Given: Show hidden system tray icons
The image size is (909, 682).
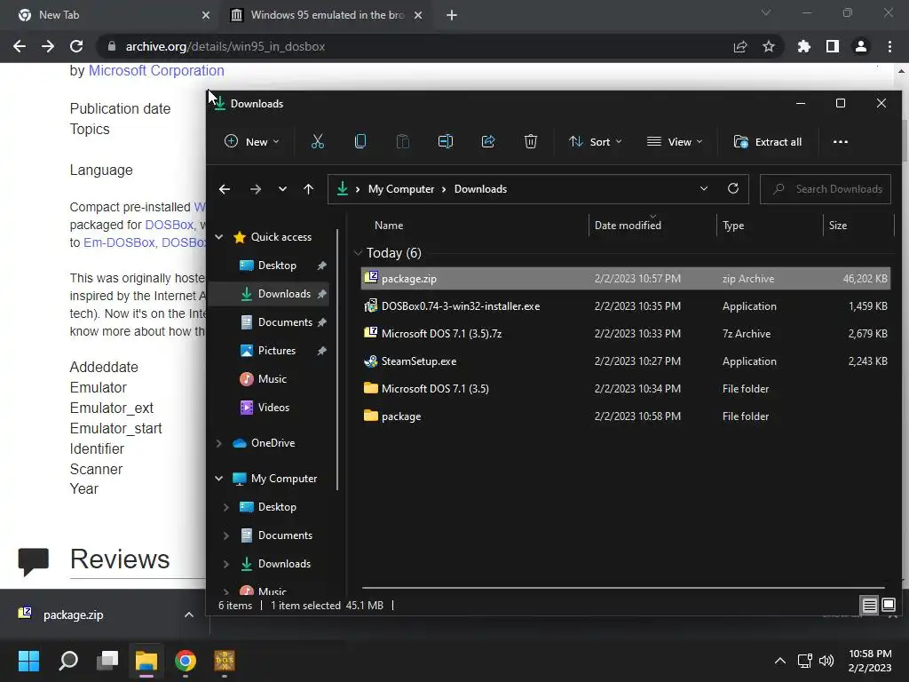Looking at the screenshot, I should pyautogui.click(x=779, y=661).
